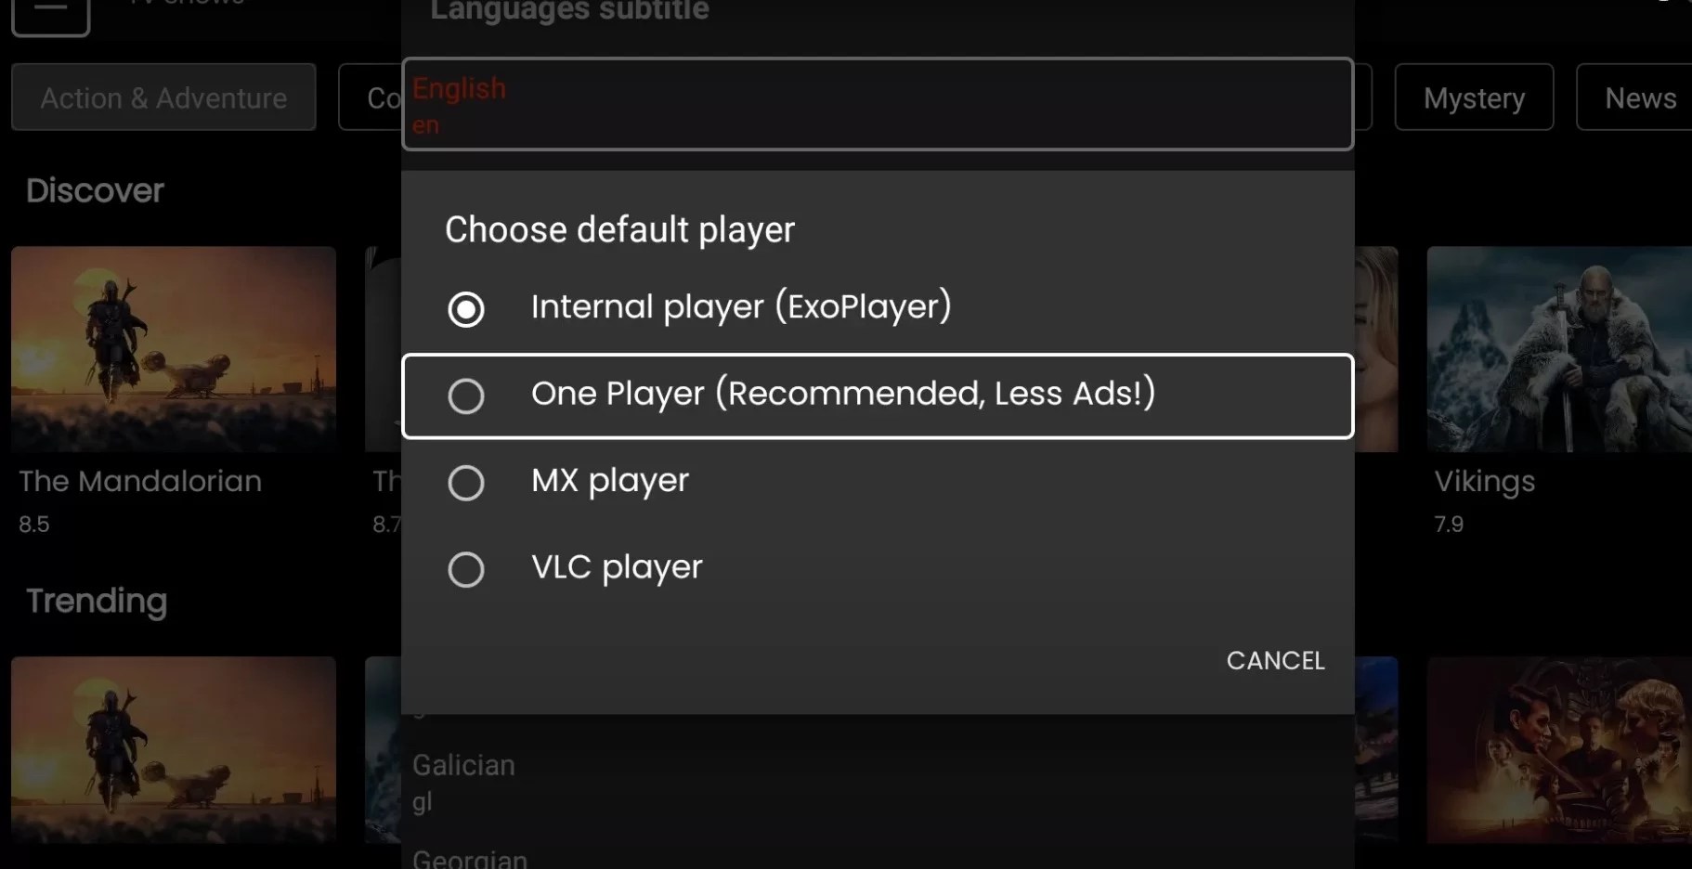Image resolution: width=1692 pixels, height=869 pixels.
Task: Select One Player (Recommended, Less Ads!)
Action: tap(465, 396)
